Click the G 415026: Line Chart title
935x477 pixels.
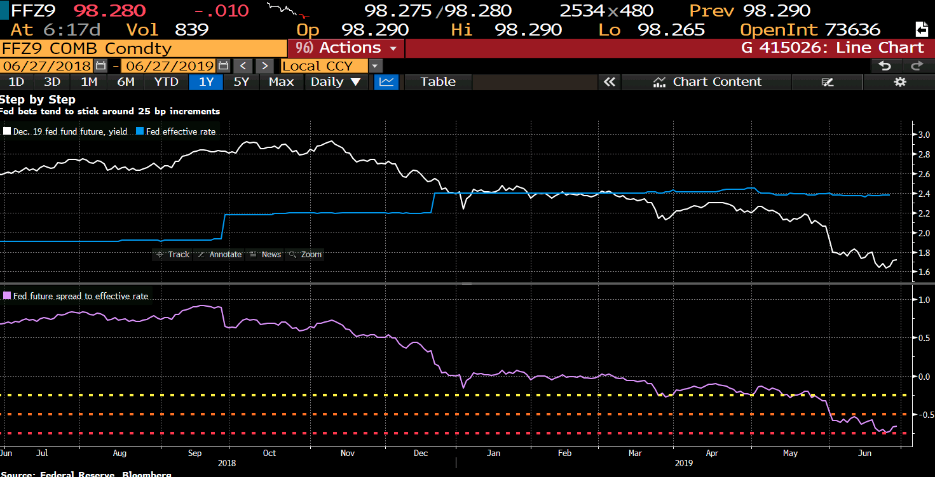tap(833, 48)
